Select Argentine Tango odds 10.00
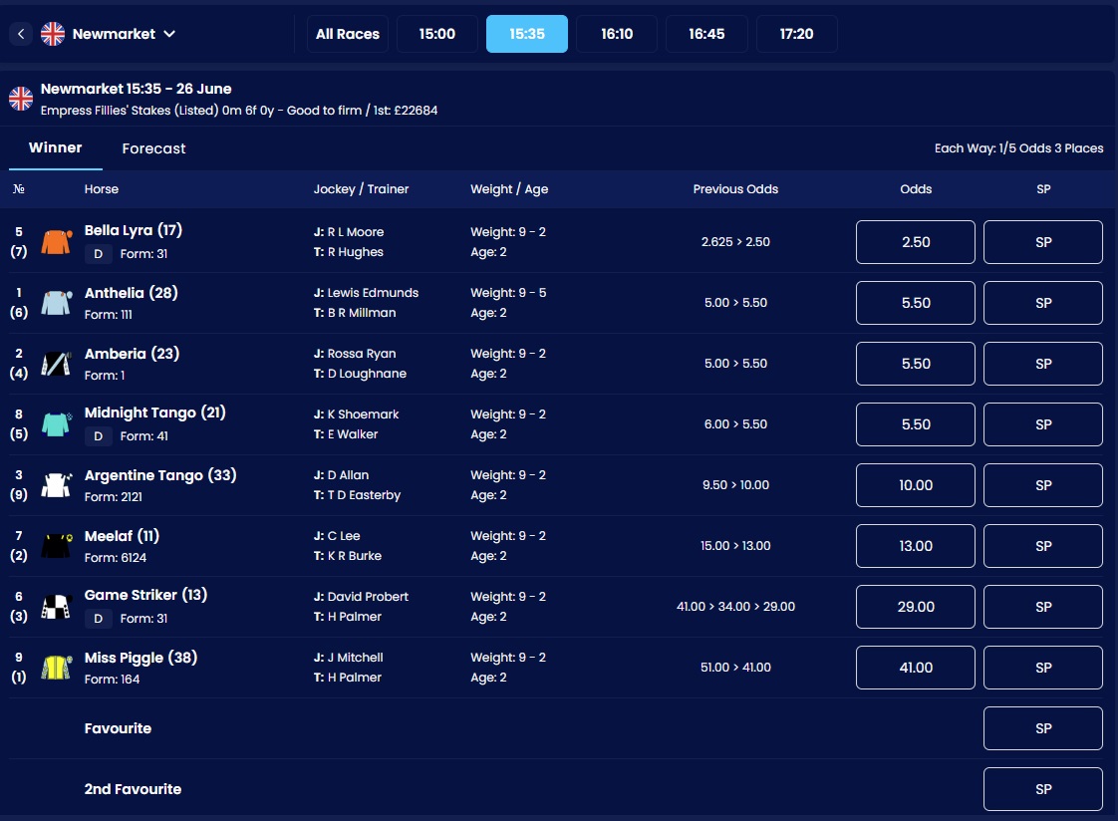Image resolution: width=1118 pixels, height=821 pixels. click(x=915, y=485)
